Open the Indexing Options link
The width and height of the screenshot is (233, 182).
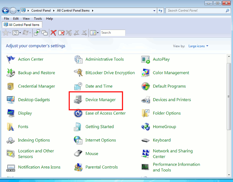(x=34, y=140)
